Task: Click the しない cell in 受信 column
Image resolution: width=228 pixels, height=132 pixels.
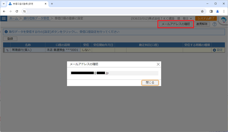Action: [86, 50]
